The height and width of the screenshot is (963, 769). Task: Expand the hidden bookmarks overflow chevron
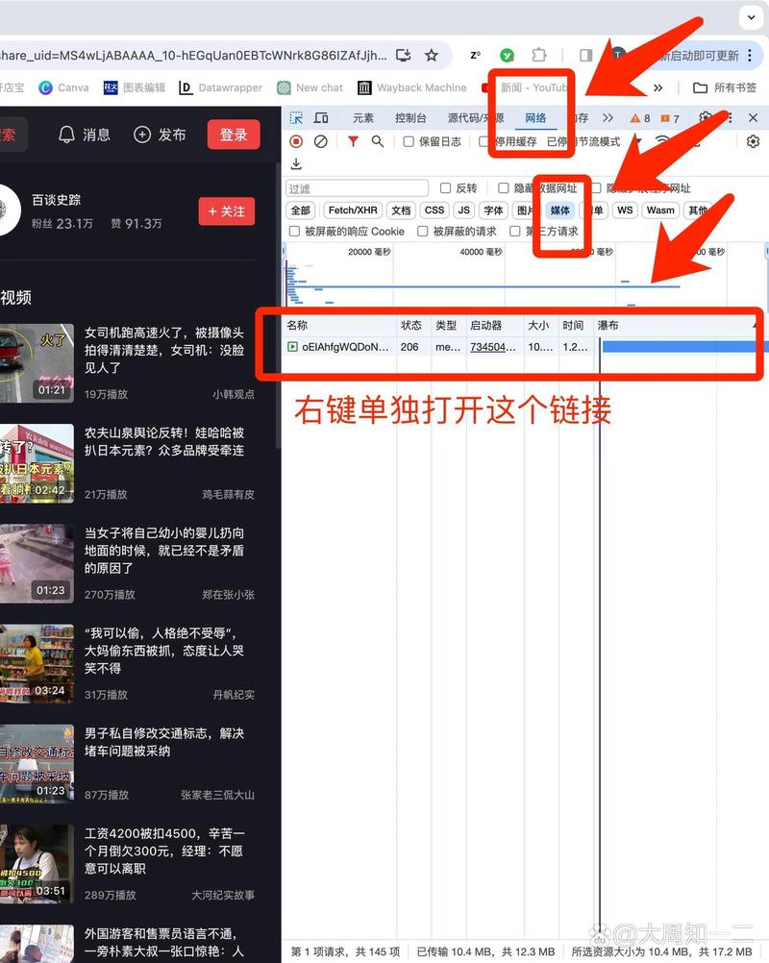click(658, 87)
